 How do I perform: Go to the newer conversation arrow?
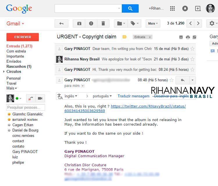190,23
